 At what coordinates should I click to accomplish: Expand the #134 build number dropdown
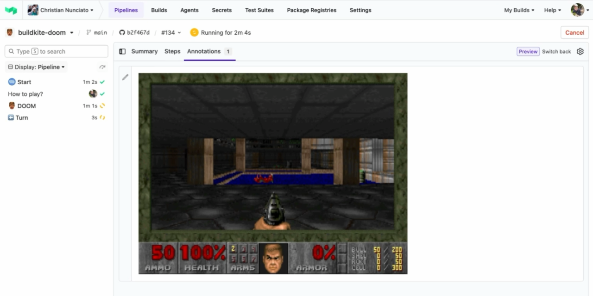[170, 32]
